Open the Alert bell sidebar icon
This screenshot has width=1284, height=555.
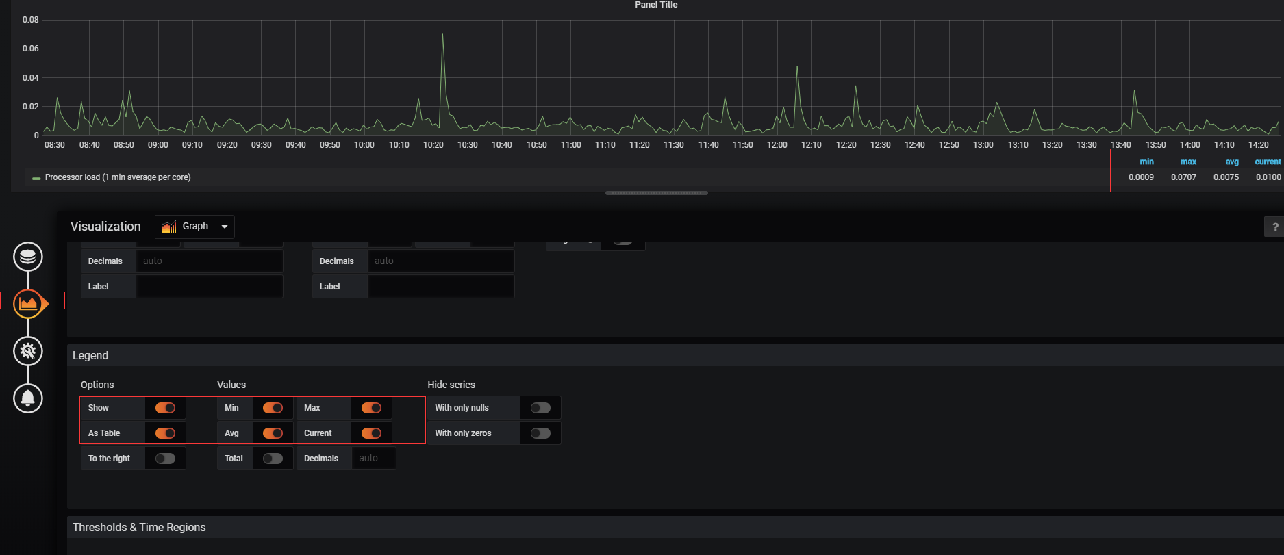click(x=28, y=398)
